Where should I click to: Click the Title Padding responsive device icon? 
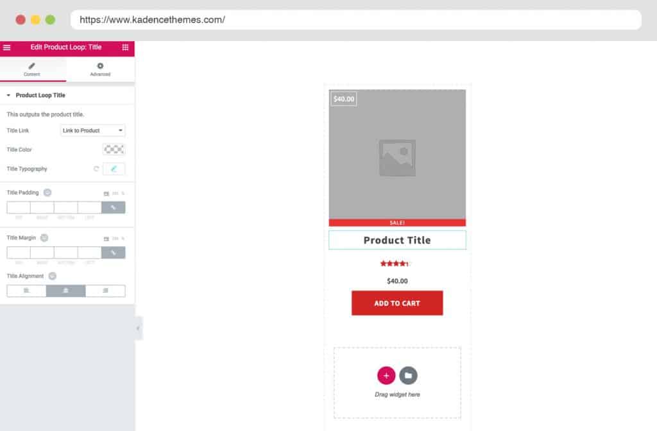pos(47,192)
